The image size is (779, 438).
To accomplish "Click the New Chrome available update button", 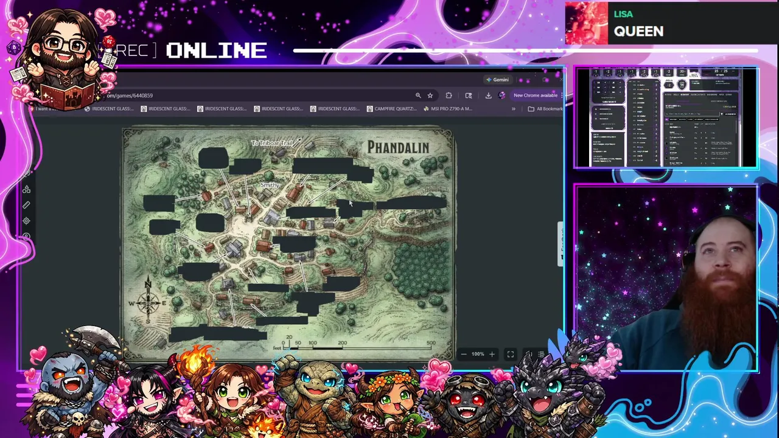I will tap(535, 96).
